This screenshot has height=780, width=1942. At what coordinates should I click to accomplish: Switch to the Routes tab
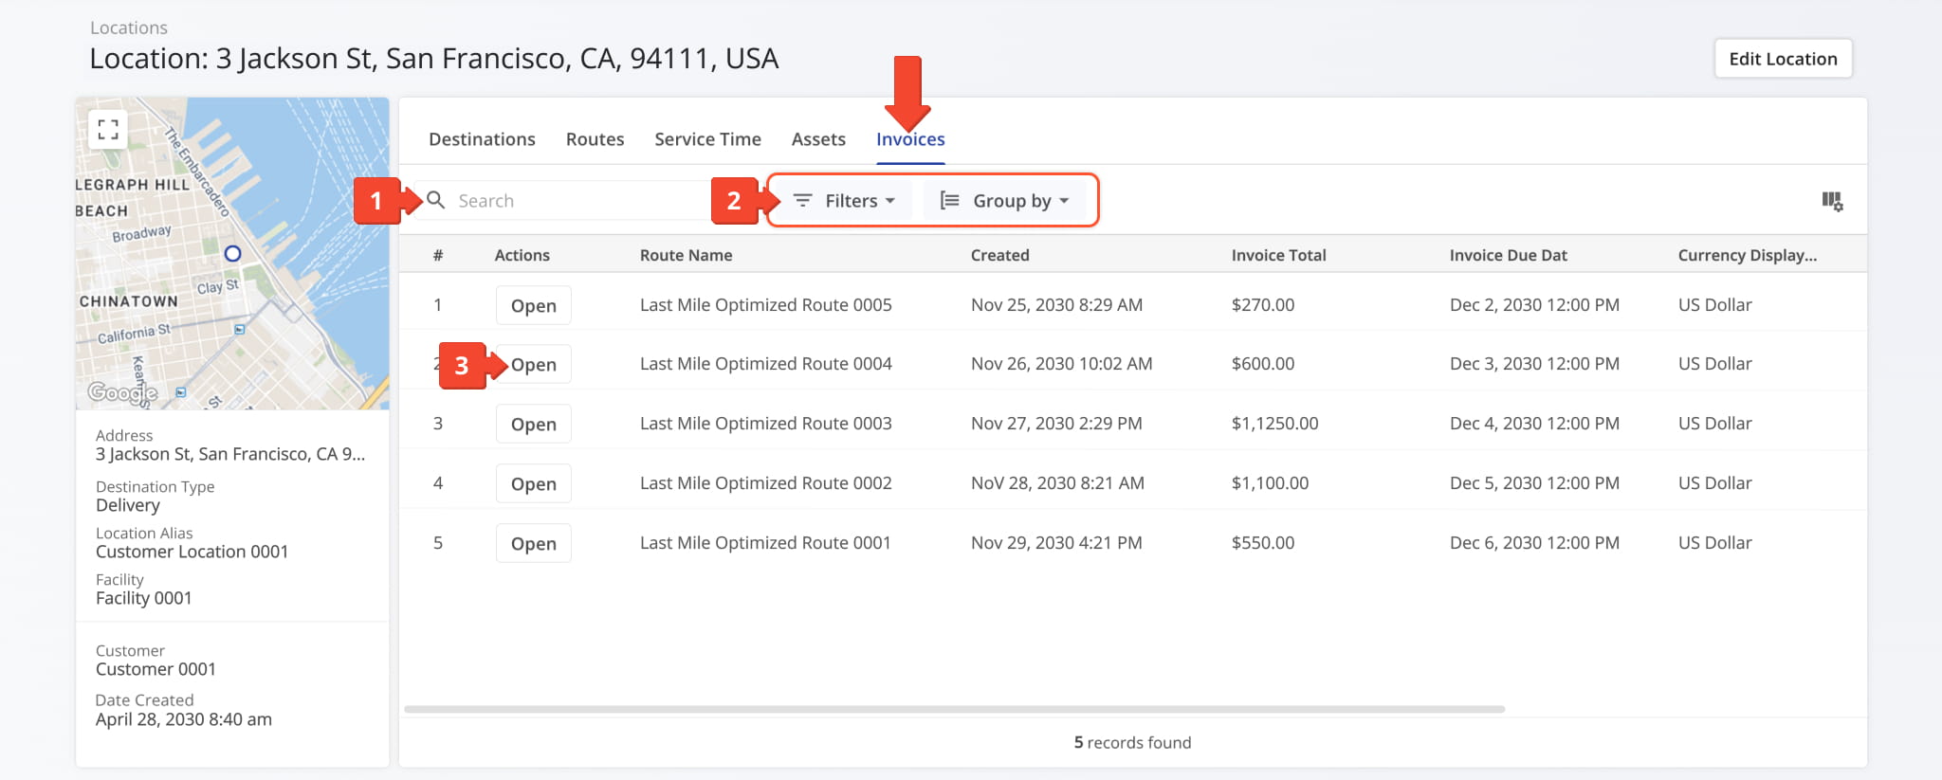595,139
